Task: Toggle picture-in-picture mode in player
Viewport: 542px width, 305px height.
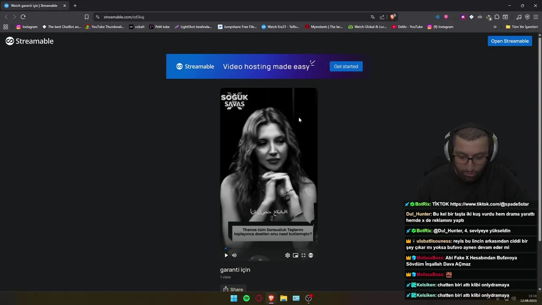Action: pos(296,255)
